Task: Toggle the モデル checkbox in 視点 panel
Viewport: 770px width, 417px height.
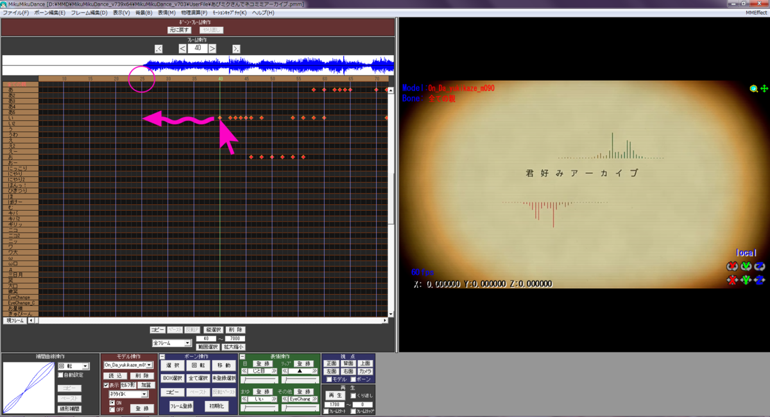Action: [329, 379]
